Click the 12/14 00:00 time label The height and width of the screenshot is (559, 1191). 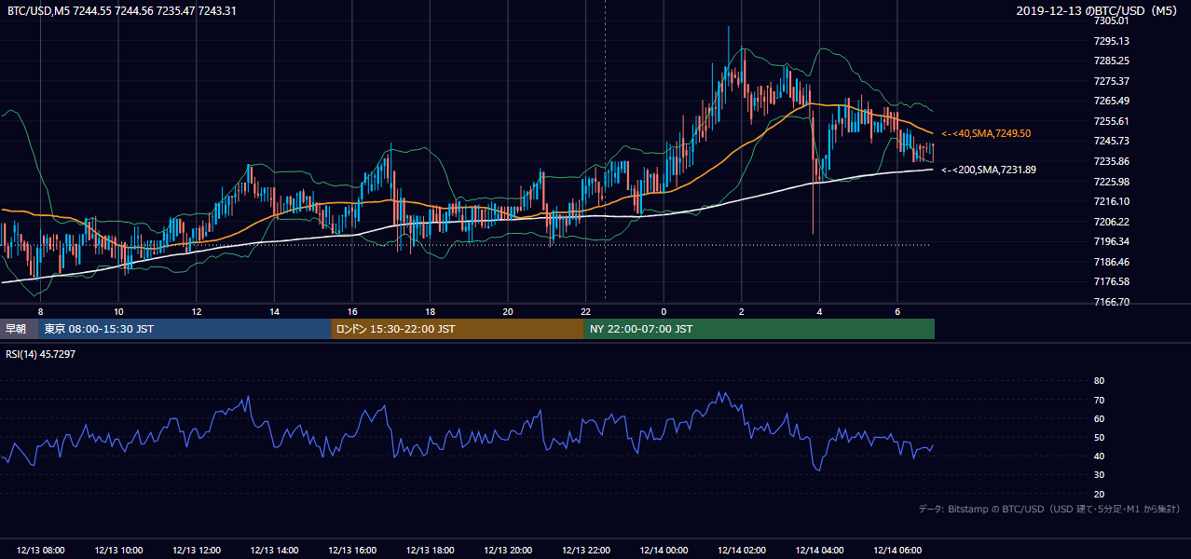pyautogui.click(x=663, y=551)
